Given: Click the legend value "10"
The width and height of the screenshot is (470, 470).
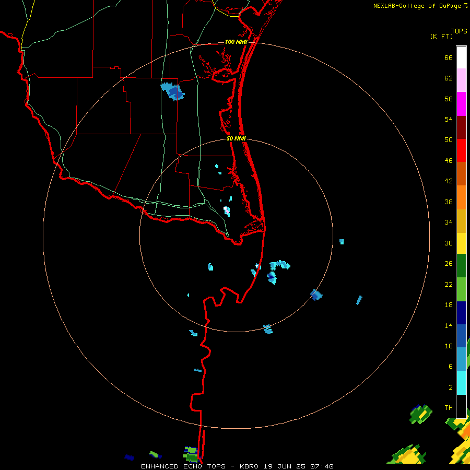Looking at the screenshot, I should (x=449, y=346).
